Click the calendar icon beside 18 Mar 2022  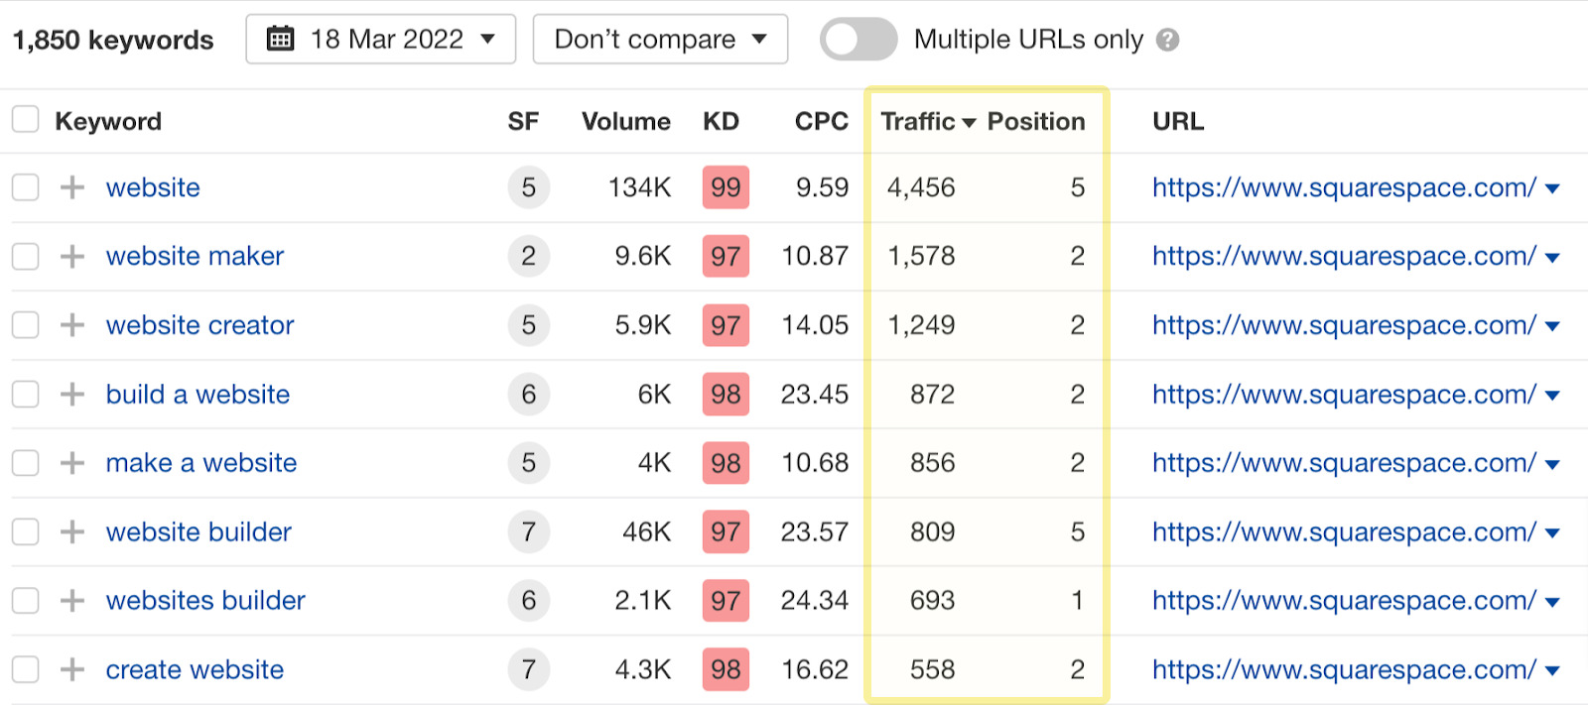click(281, 40)
